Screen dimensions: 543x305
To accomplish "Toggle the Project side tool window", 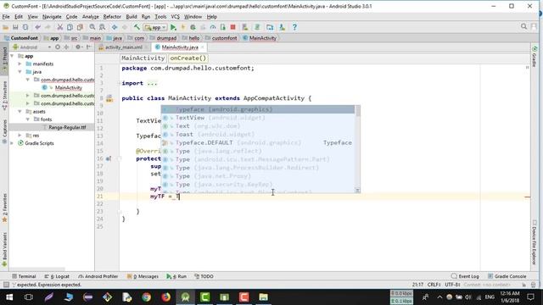I will coord(4,60).
